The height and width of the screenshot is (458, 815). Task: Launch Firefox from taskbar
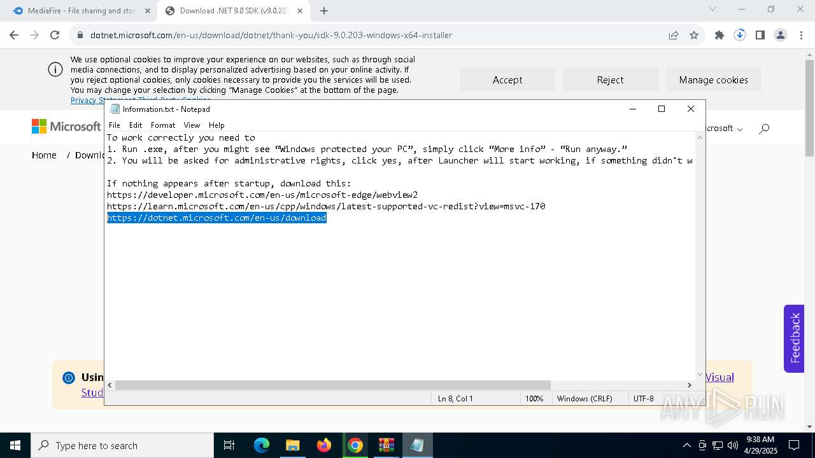(x=324, y=445)
